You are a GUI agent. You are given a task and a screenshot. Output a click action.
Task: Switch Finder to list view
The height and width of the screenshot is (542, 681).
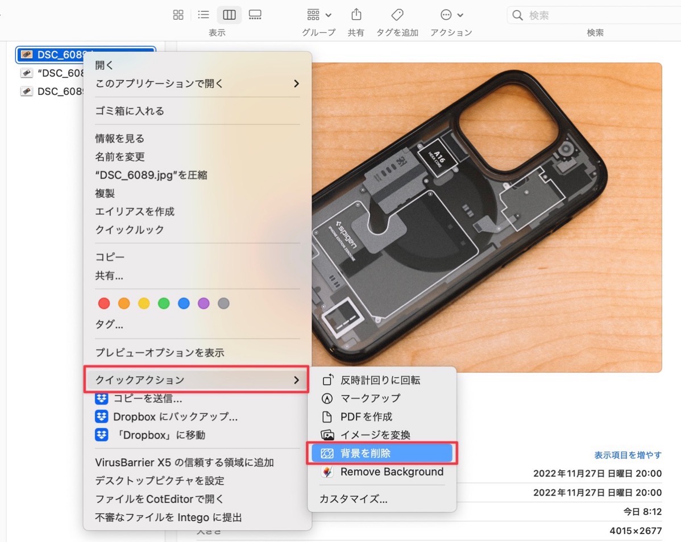[204, 15]
